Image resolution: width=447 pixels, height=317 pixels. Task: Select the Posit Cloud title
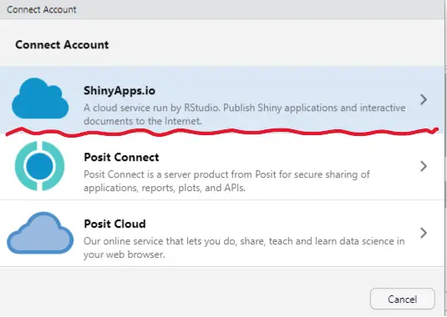coord(115,224)
